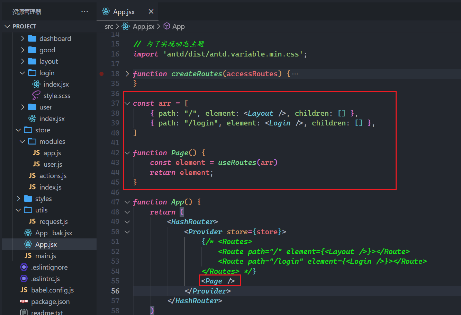
Task: Open index.js in the store folder
Action: coord(49,187)
